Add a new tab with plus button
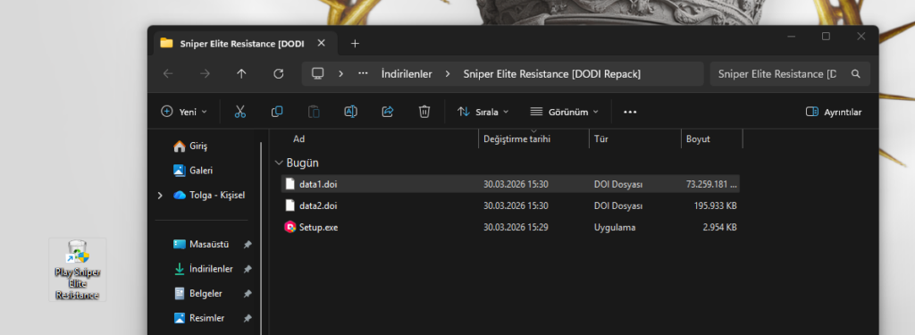Image resolution: width=915 pixels, height=335 pixels. [x=355, y=43]
